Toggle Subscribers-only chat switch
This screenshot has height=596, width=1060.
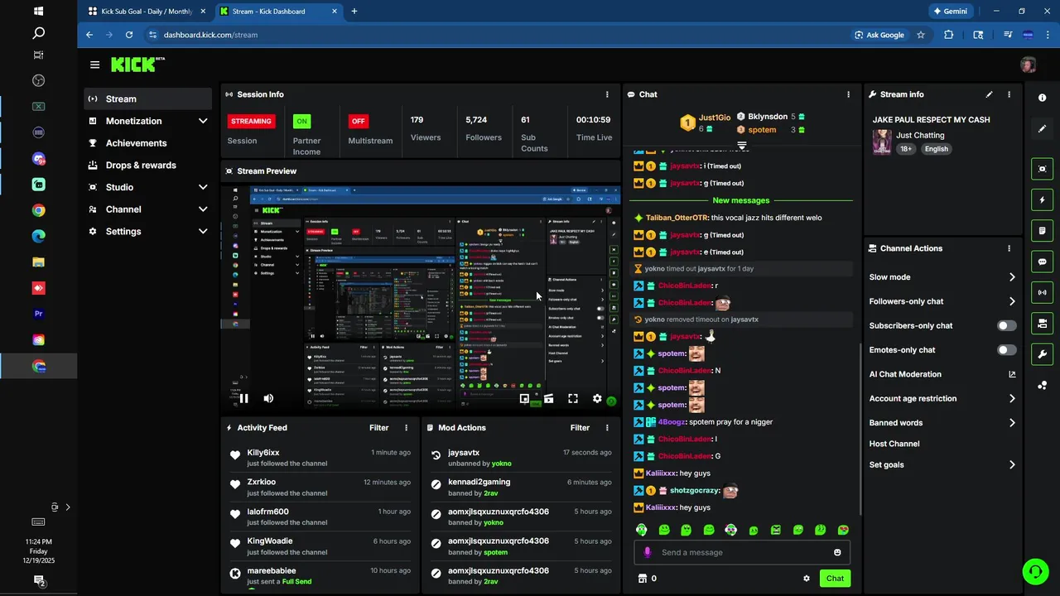click(1006, 325)
